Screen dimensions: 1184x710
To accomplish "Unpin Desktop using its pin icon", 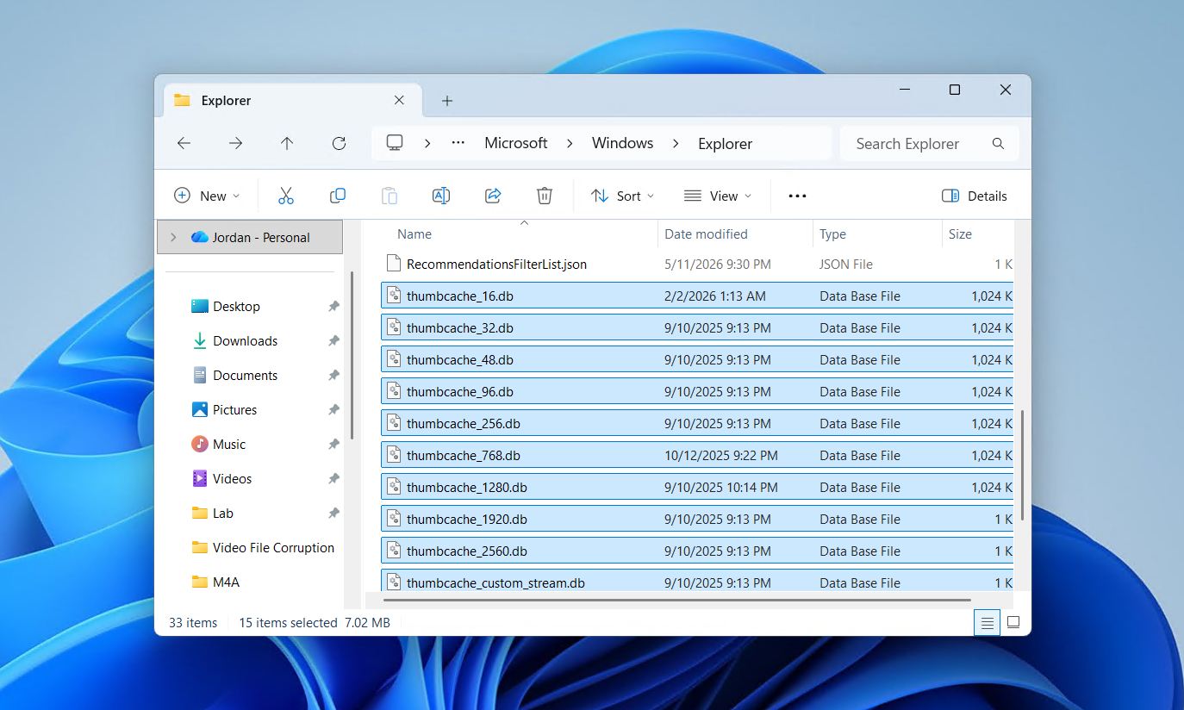I will (333, 306).
